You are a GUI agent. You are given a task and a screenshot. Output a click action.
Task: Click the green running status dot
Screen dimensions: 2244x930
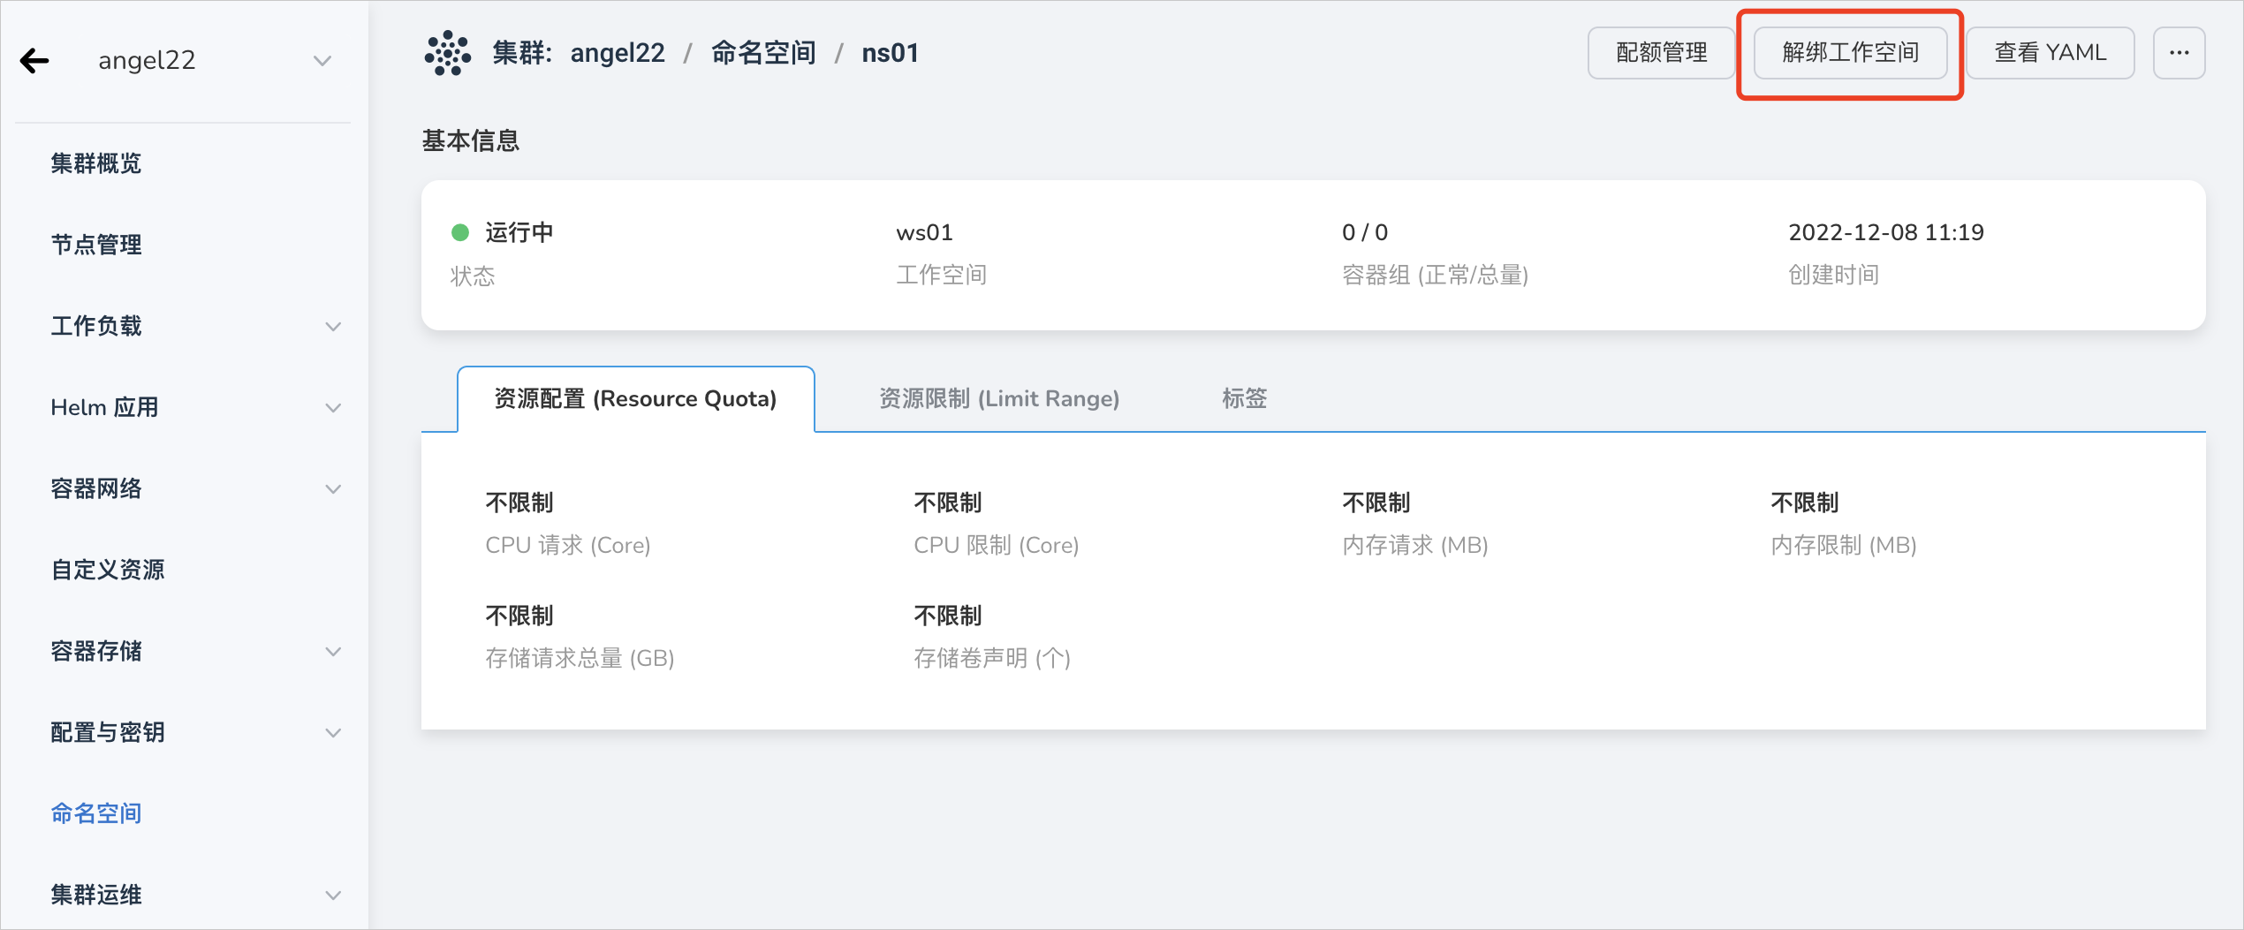pyautogui.click(x=460, y=232)
